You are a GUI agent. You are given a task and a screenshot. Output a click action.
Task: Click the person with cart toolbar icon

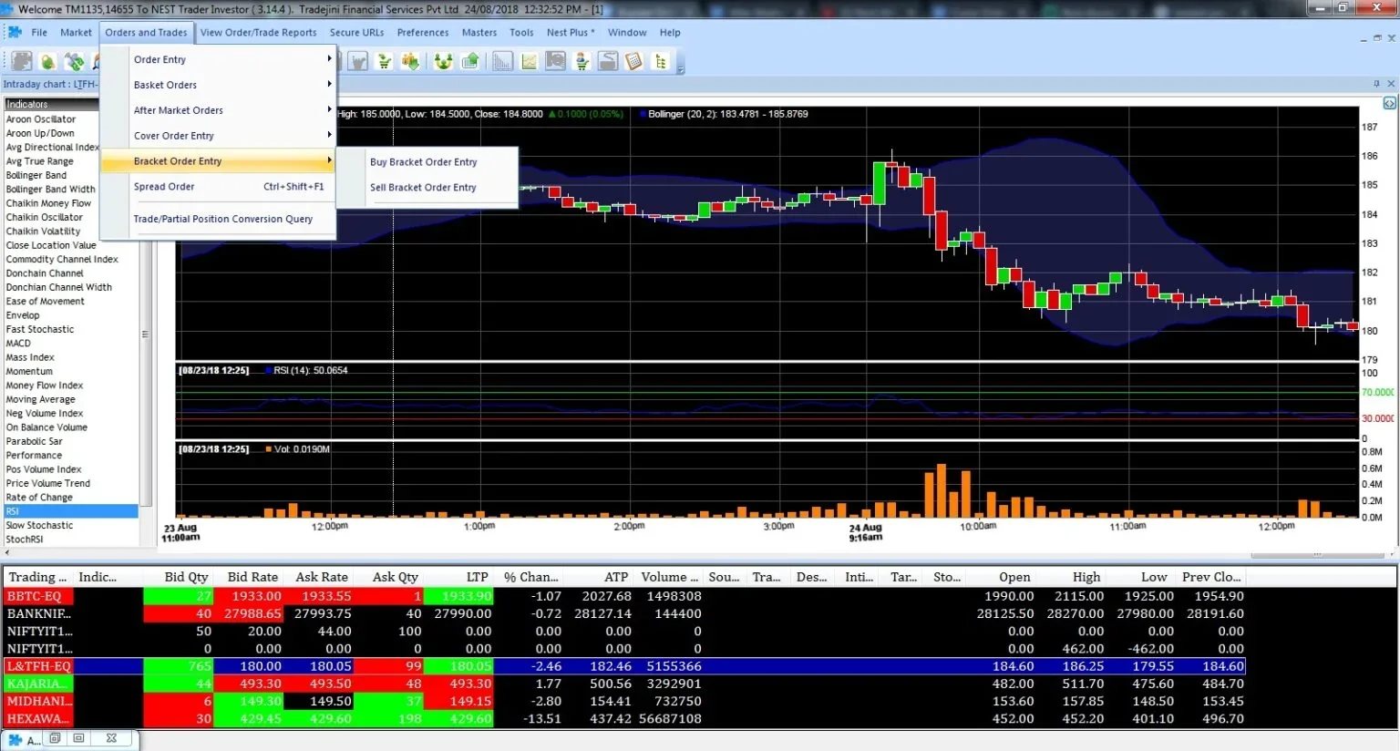point(582,61)
